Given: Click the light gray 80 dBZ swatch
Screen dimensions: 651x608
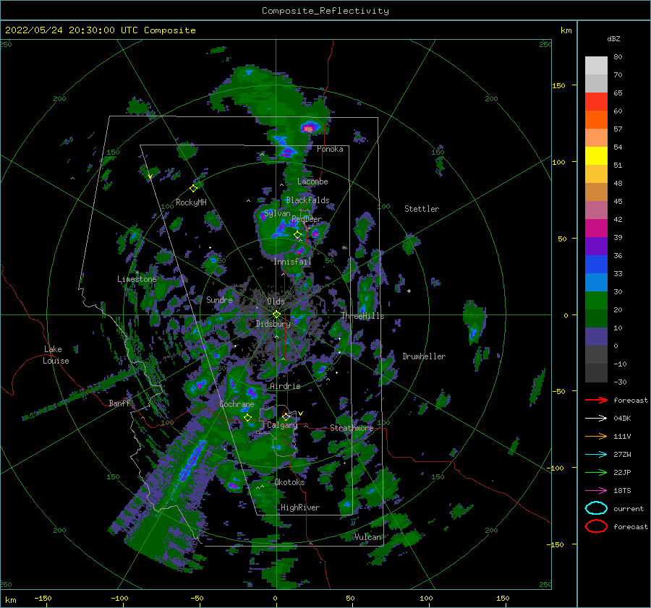Looking at the screenshot, I should [596, 65].
